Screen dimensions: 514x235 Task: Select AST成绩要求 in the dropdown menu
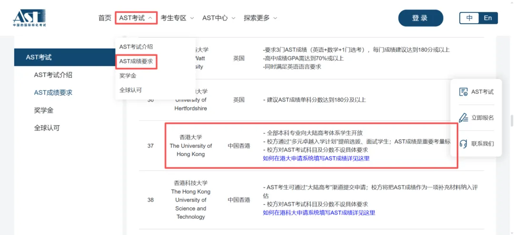pos(136,61)
